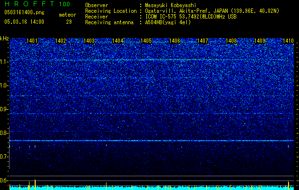Image resolution: width=299 pixels, height=190 pixels.
Task: Click the ICOM IC-575 receiver text
Action: click(x=191, y=17)
